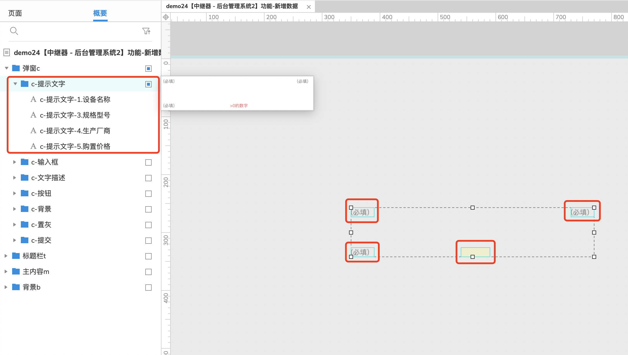Click the folder icon of c-提交
Image resolution: width=628 pixels, height=355 pixels.
click(25, 240)
